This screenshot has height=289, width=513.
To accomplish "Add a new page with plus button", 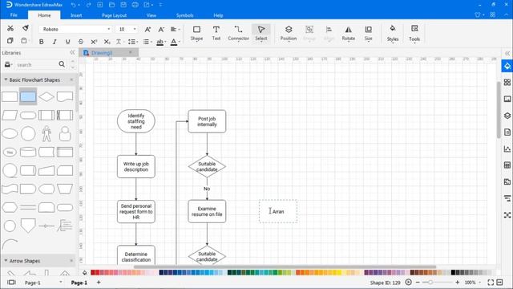I will pyautogui.click(x=99, y=282).
